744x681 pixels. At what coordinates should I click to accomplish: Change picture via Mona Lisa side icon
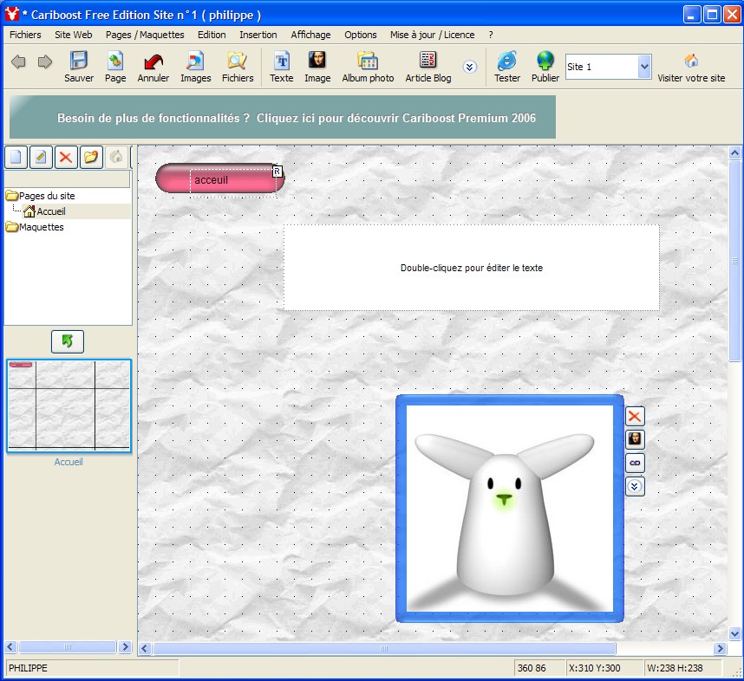tap(635, 439)
